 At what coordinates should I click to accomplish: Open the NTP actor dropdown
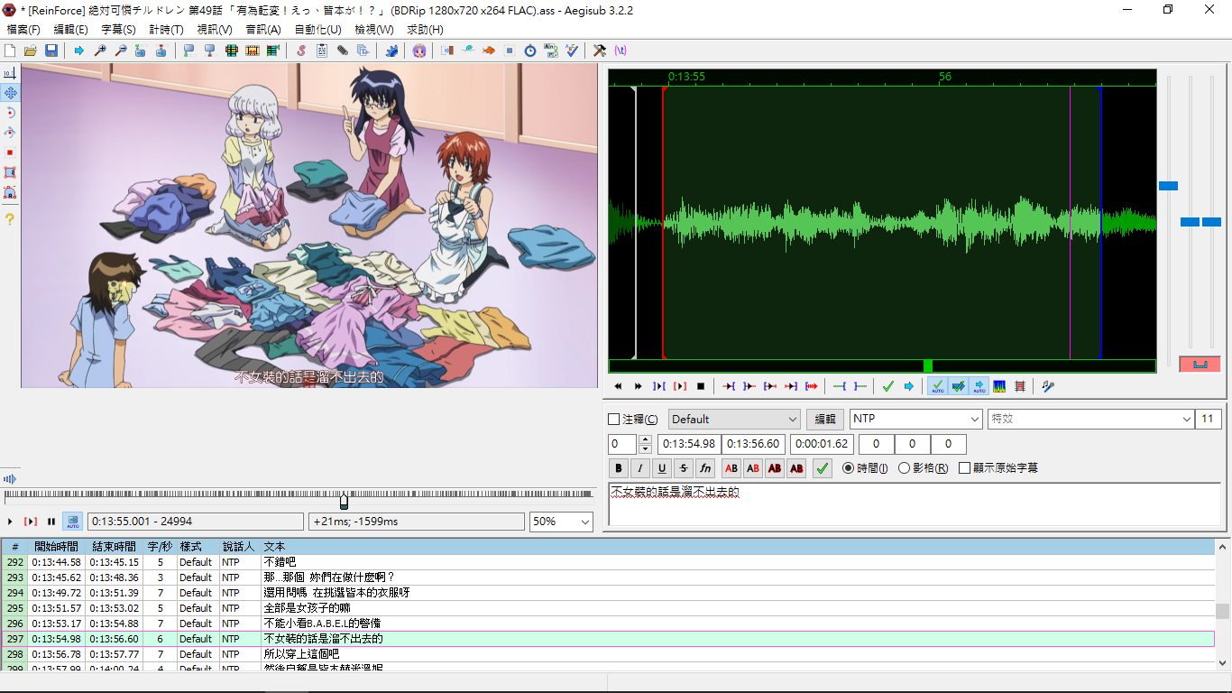pos(916,420)
